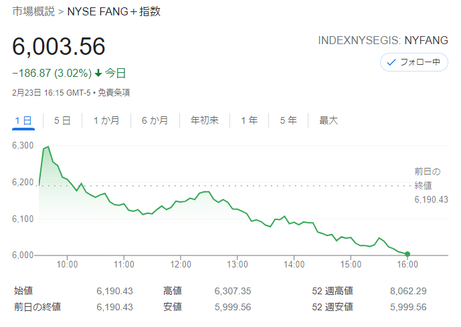Image resolution: width=461 pixels, height=327 pixels.
Task: Select the 最大 chart tab
Action: [x=329, y=120]
